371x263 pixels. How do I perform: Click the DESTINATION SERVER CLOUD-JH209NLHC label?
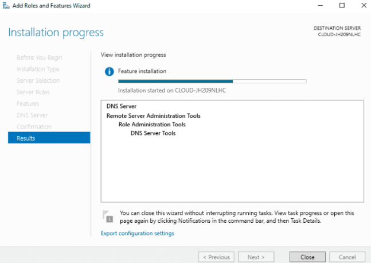tap(337, 31)
